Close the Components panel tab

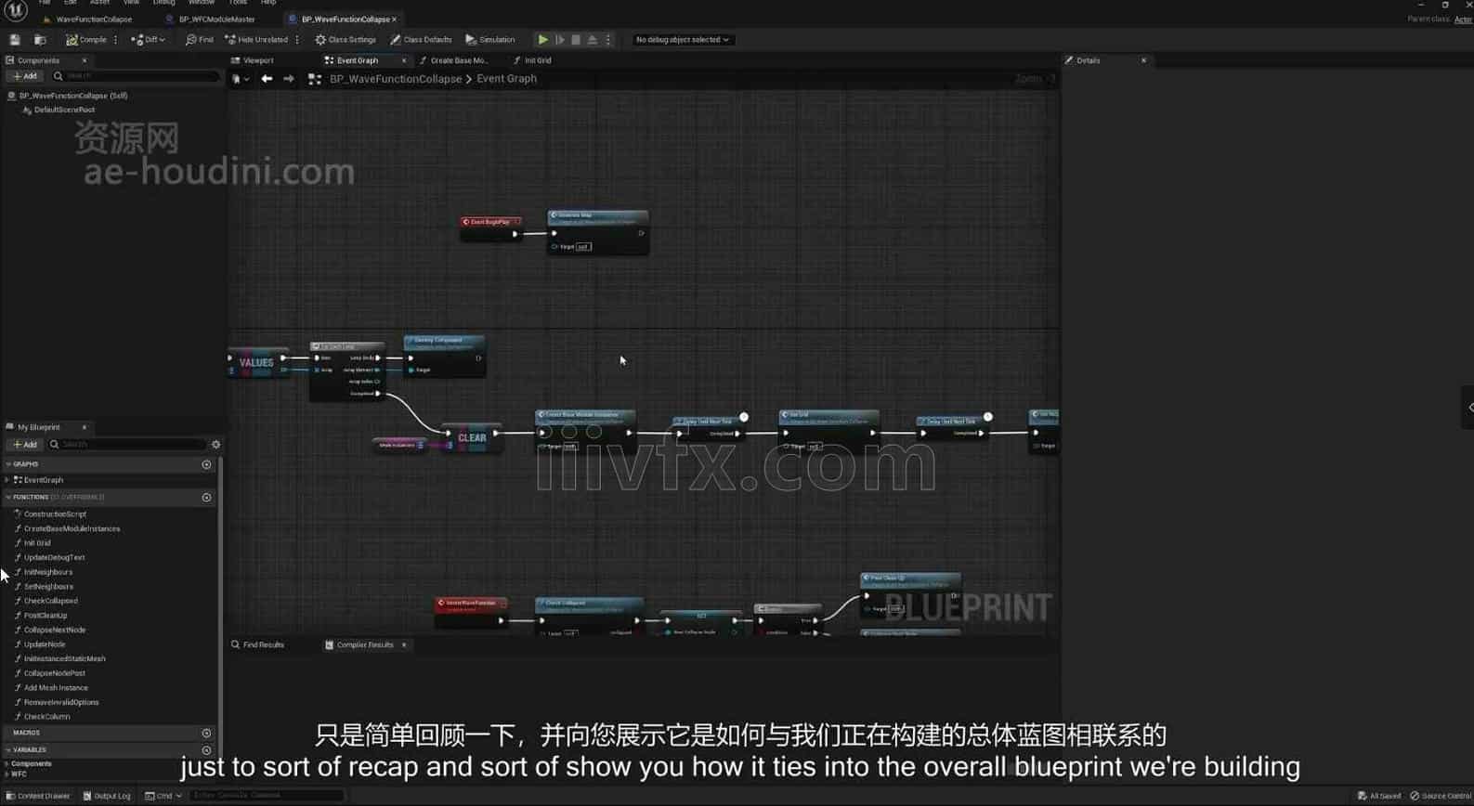click(x=84, y=60)
